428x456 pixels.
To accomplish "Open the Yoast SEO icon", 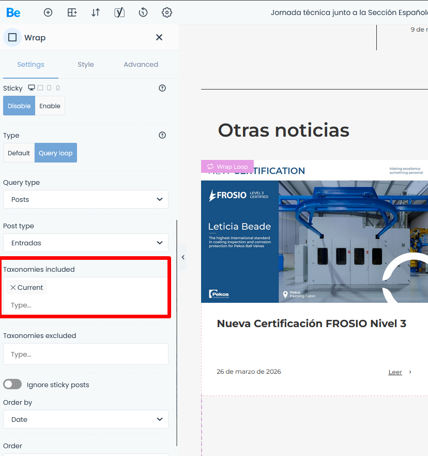I will tap(119, 12).
